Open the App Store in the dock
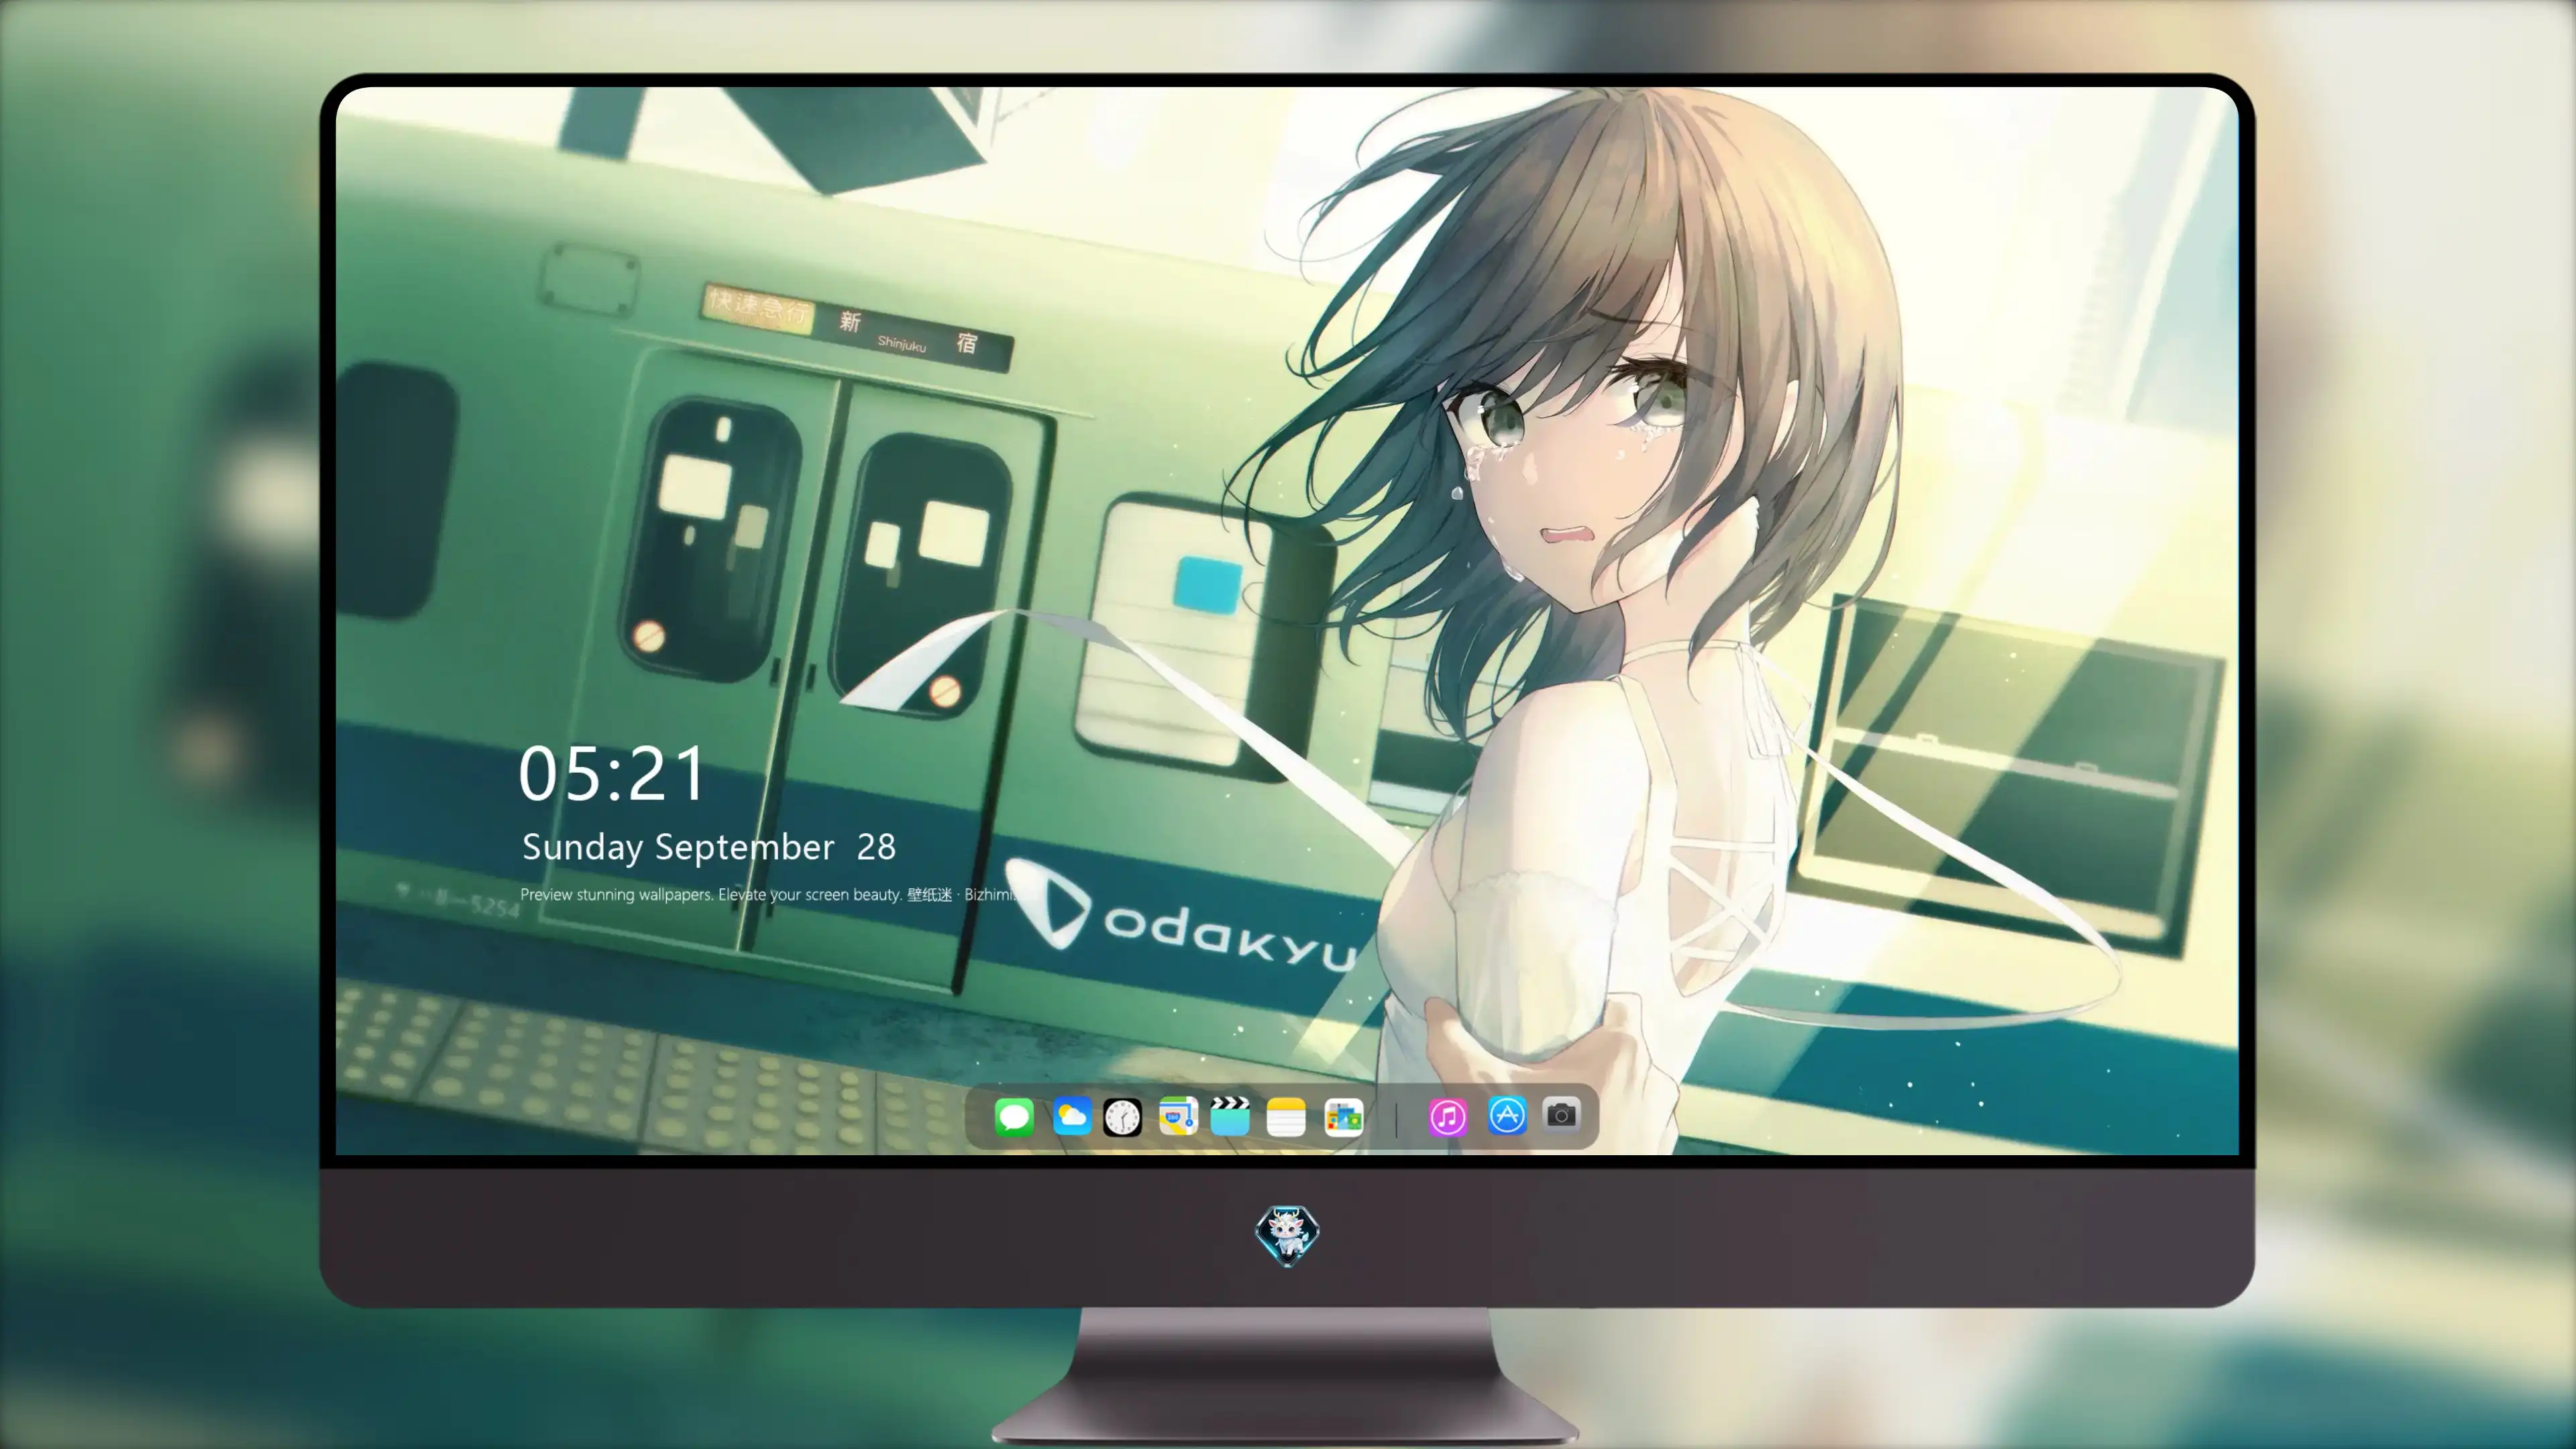Image resolution: width=2576 pixels, height=1449 pixels. [1507, 1115]
